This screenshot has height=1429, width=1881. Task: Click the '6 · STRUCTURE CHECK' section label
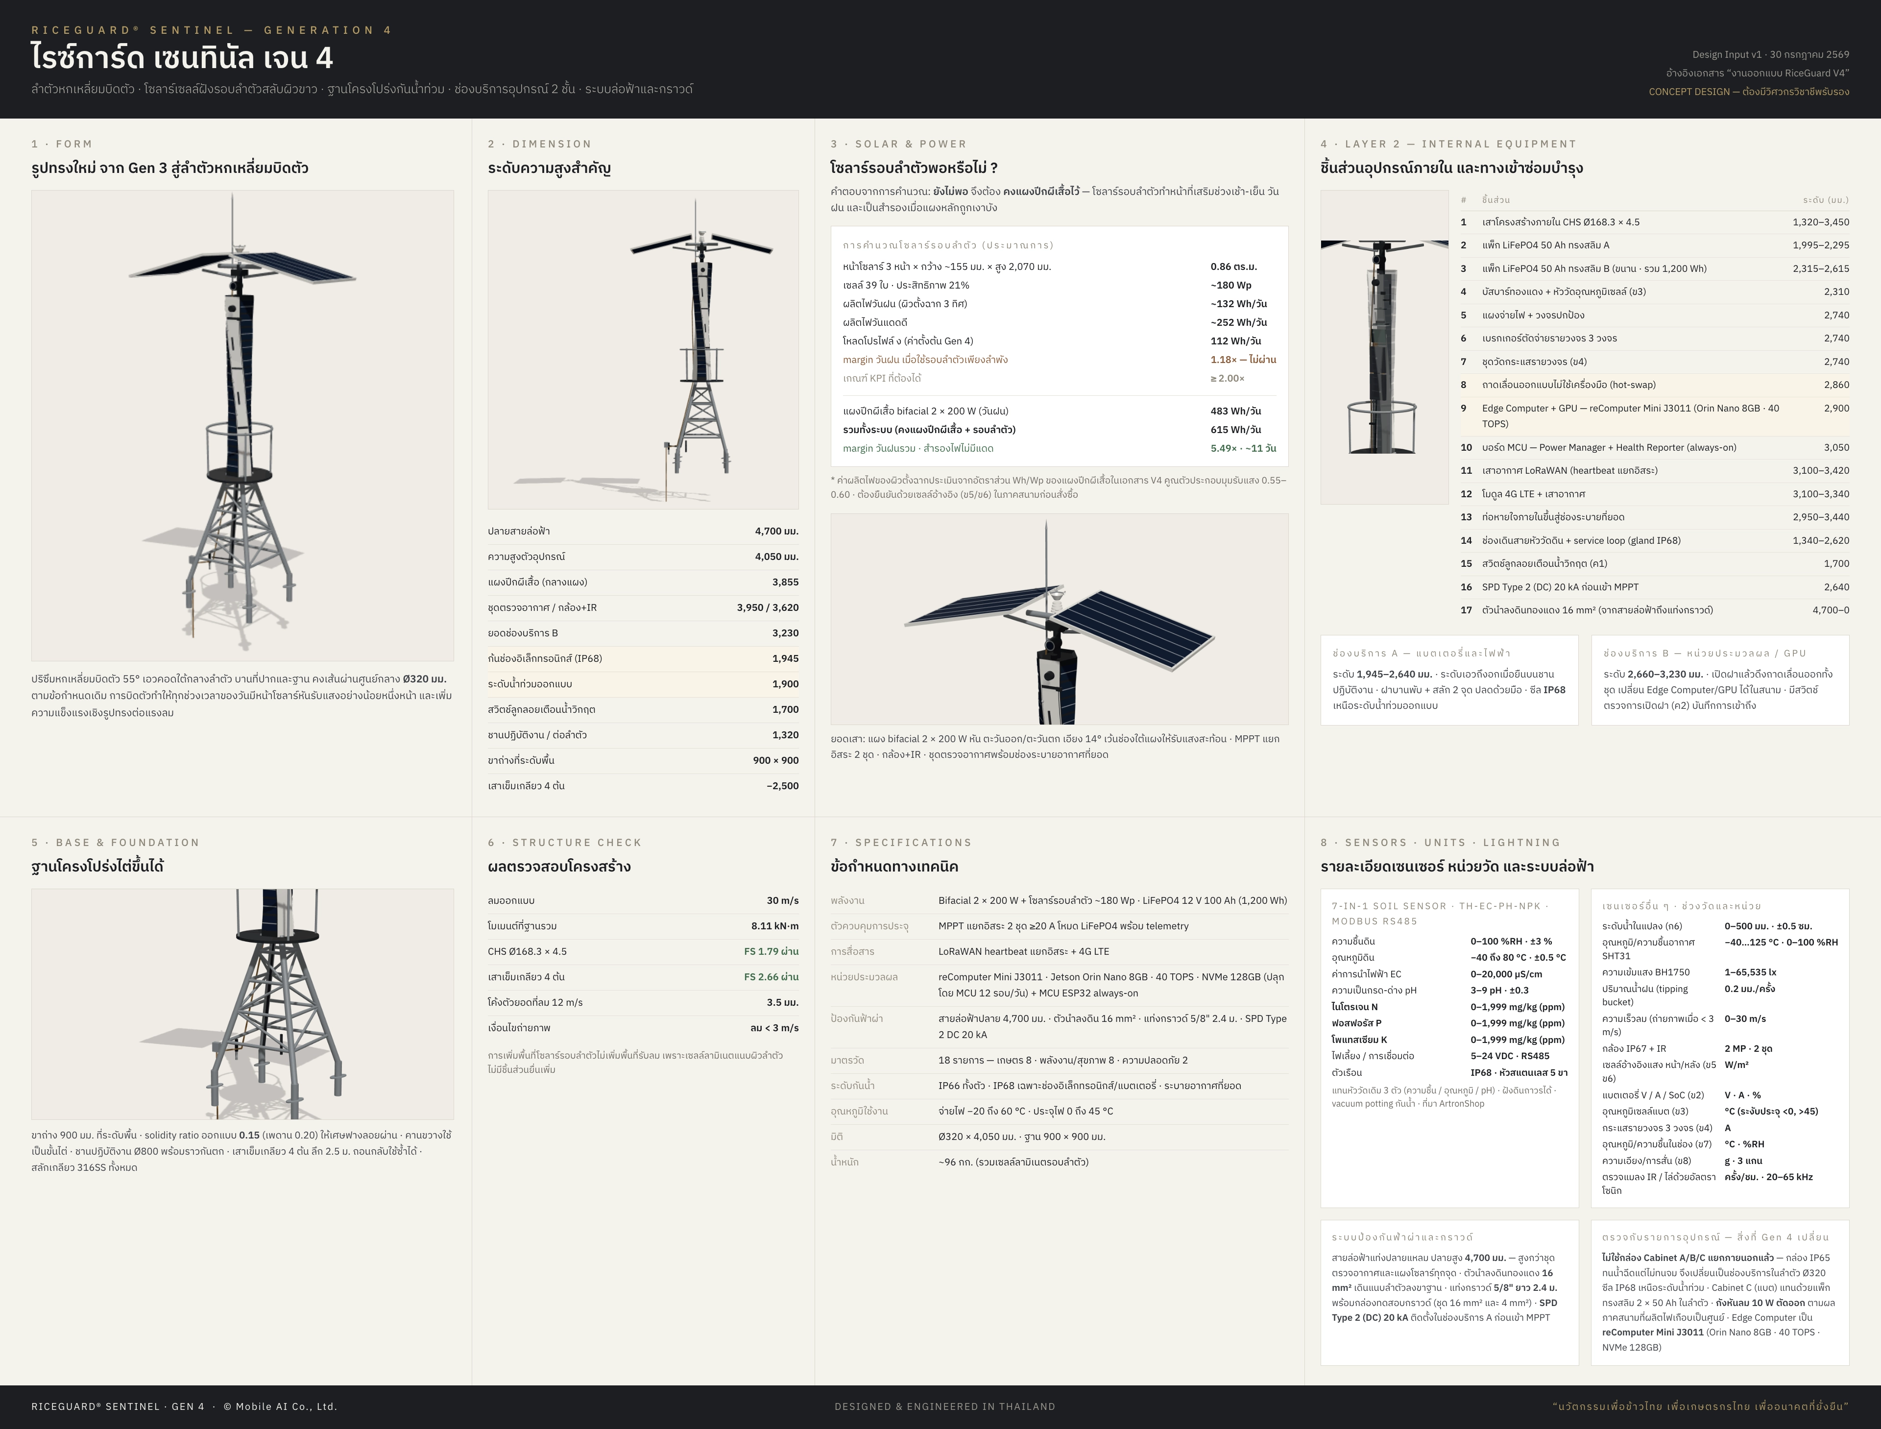point(565,843)
